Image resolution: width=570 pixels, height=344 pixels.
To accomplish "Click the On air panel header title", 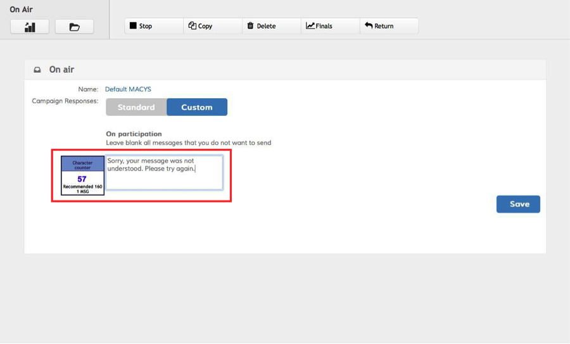I will (x=62, y=70).
